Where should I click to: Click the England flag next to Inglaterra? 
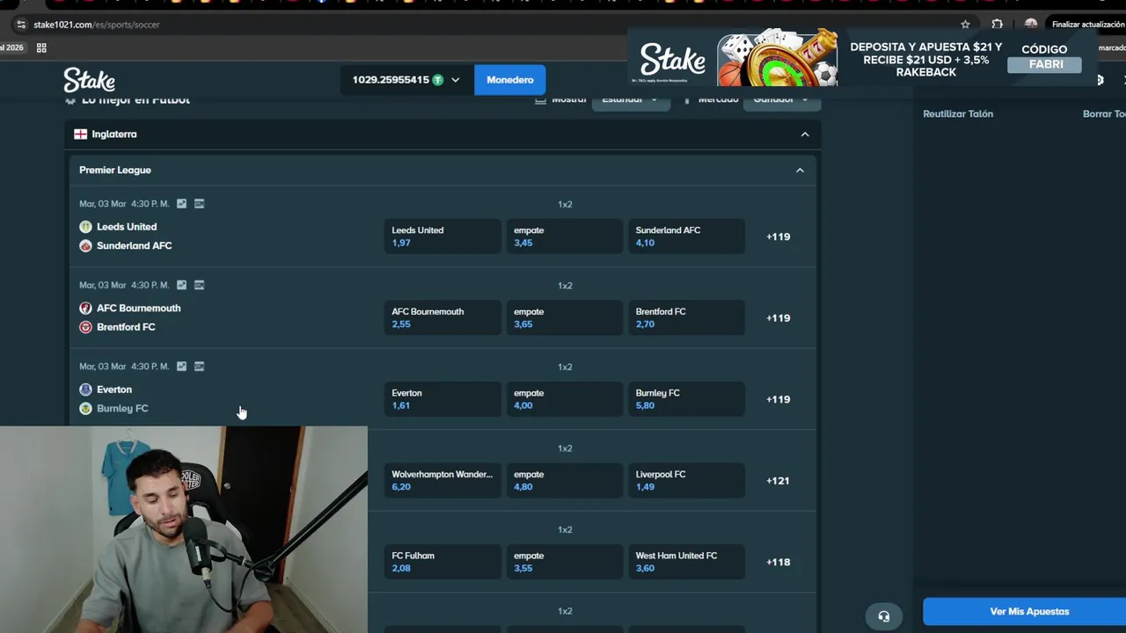[80, 135]
